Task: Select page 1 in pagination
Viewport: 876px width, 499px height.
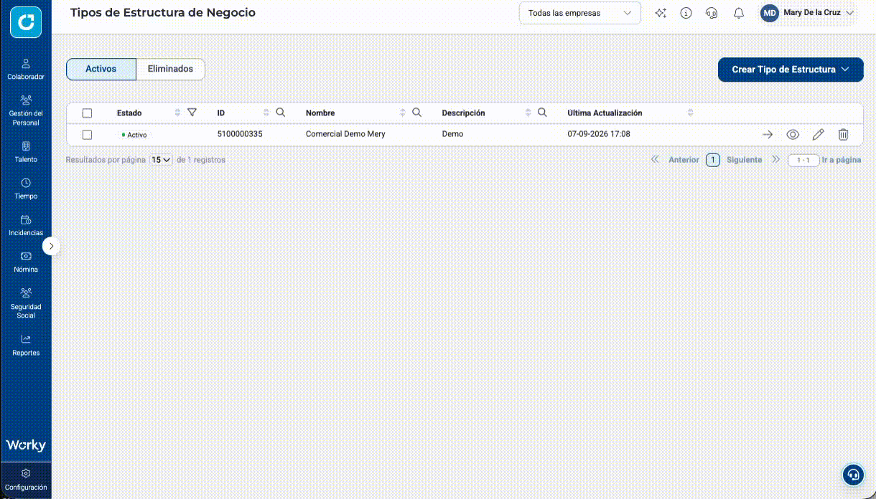Action: tap(712, 160)
